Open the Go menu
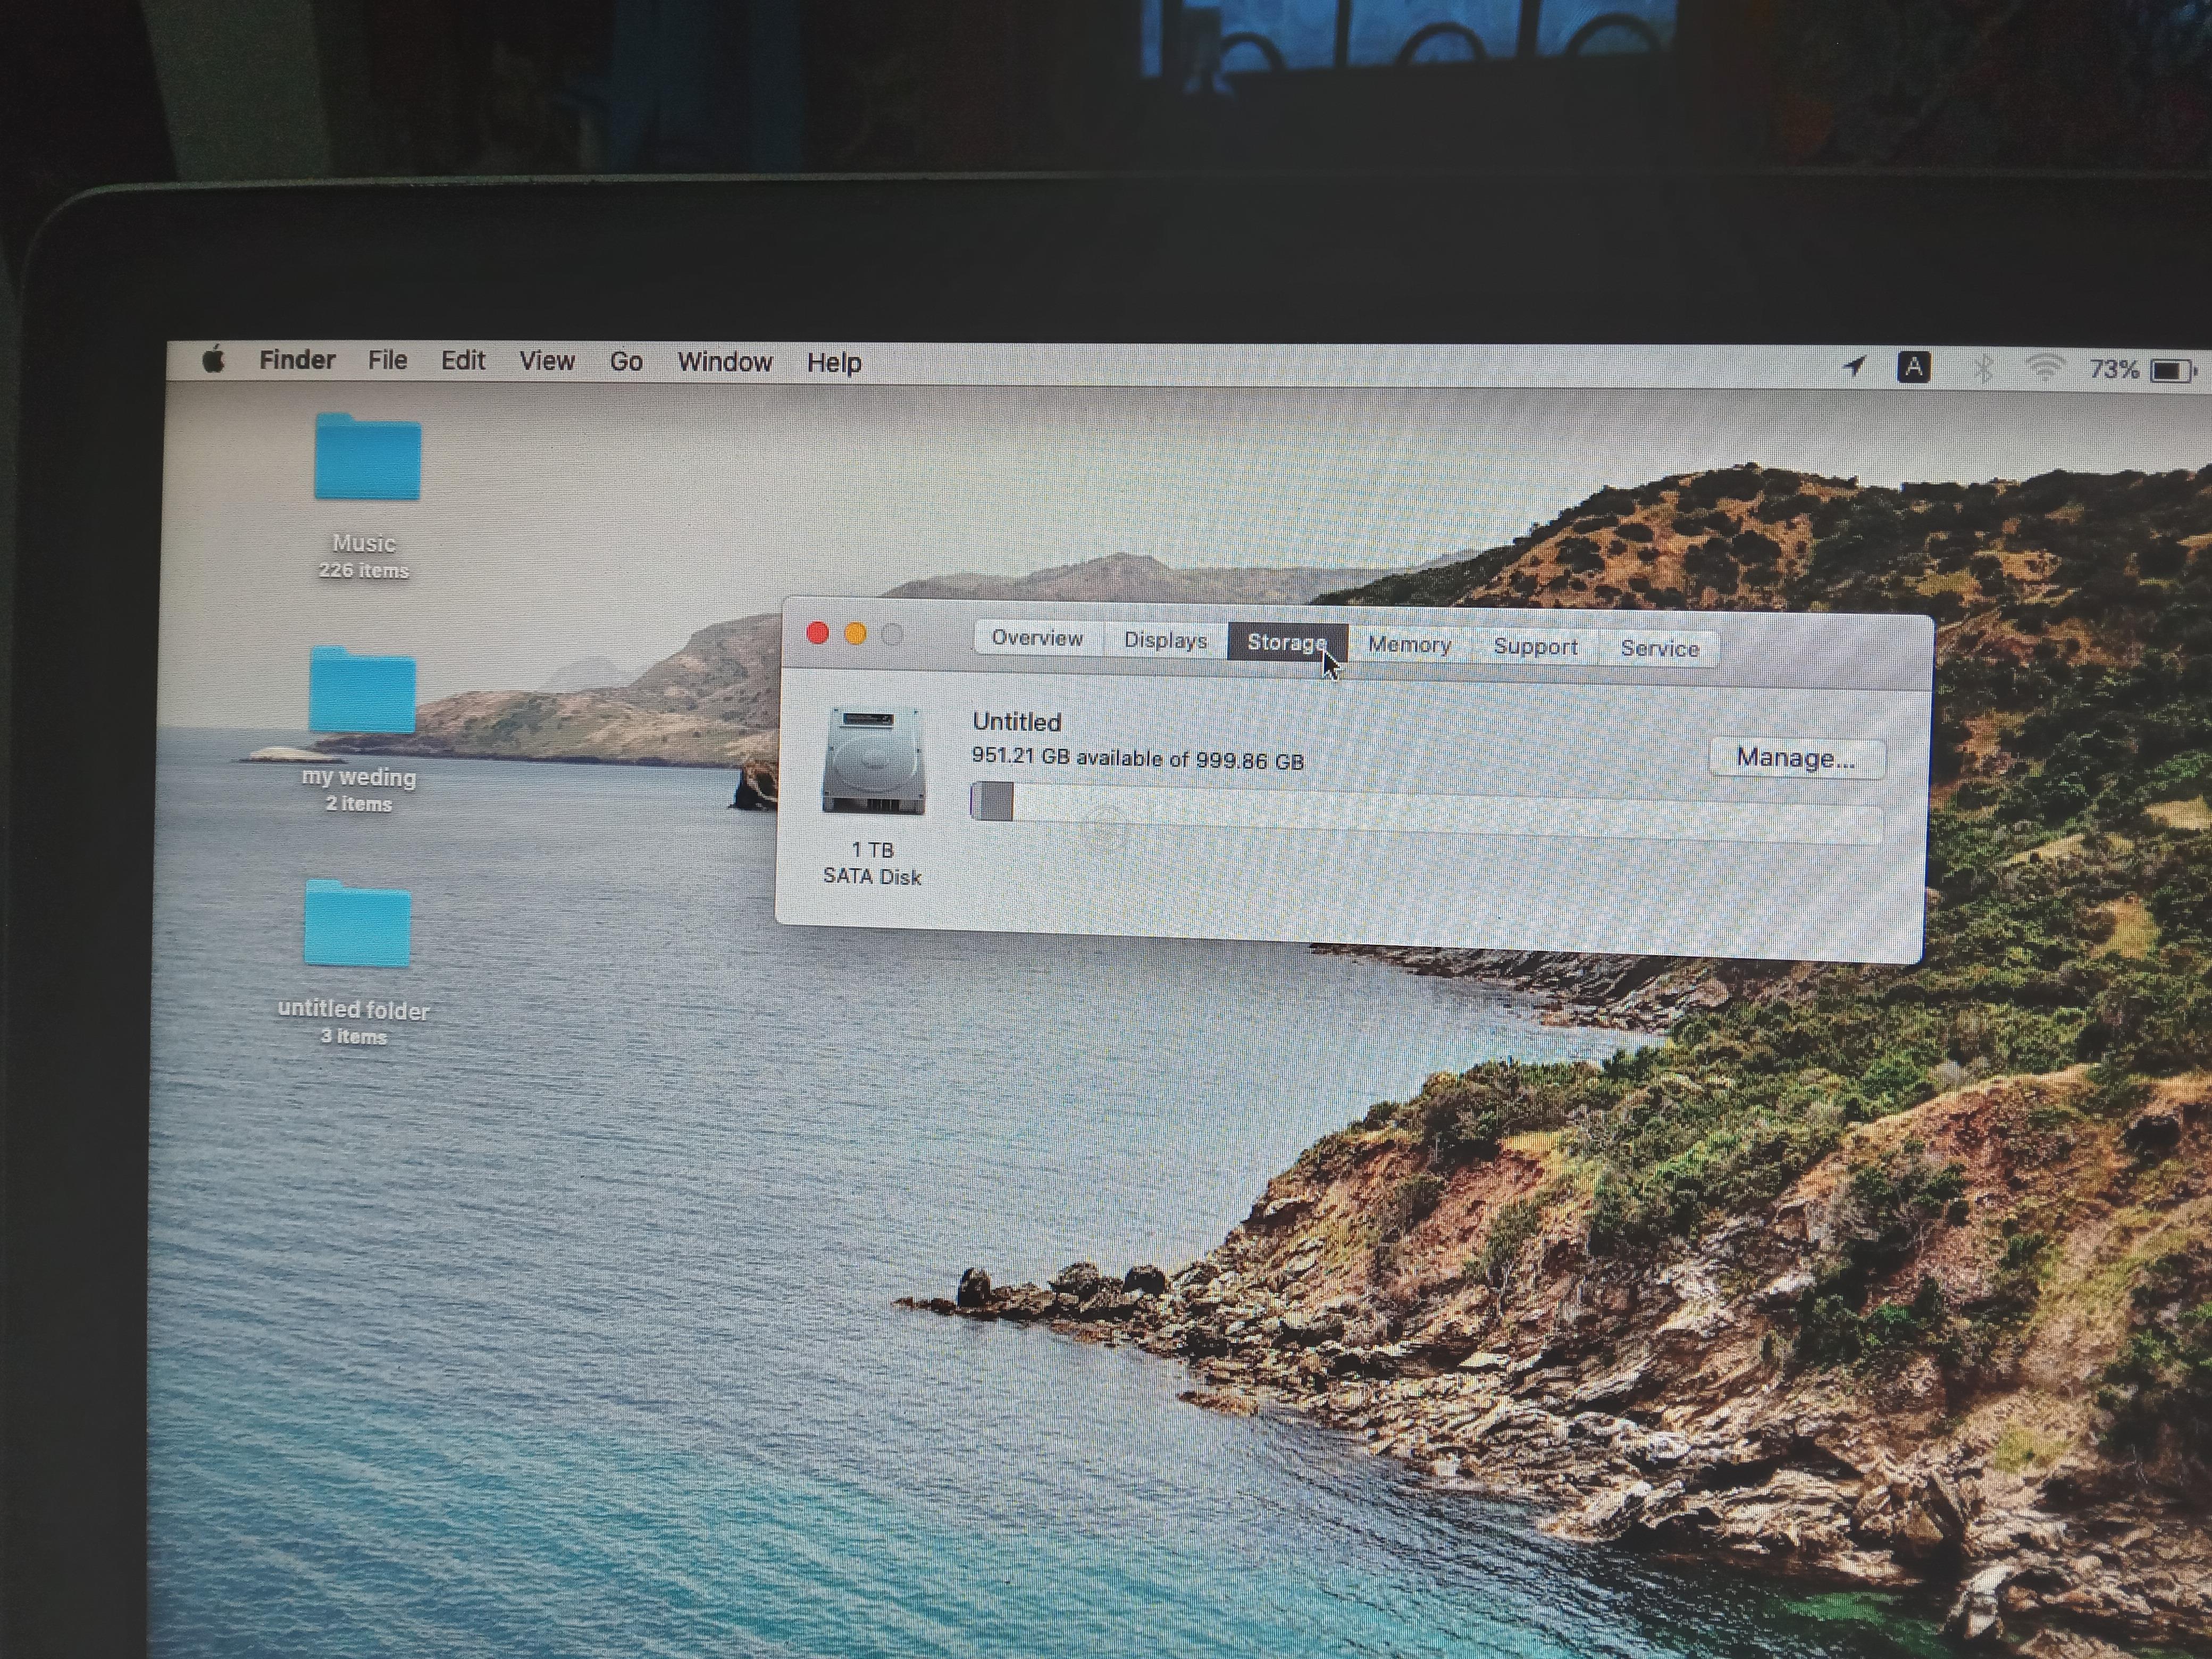The width and height of the screenshot is (2212, 1659). pos(626,362)
